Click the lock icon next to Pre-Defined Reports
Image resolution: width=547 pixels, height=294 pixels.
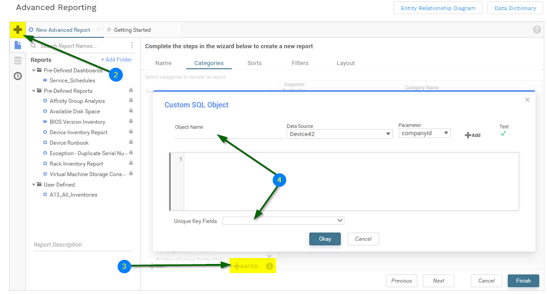tap(130, 91)
